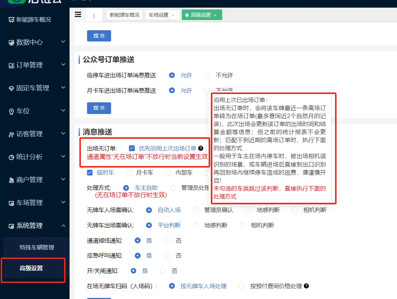Click the top 提交 button
397x299 pixels.
click(99, 36)
